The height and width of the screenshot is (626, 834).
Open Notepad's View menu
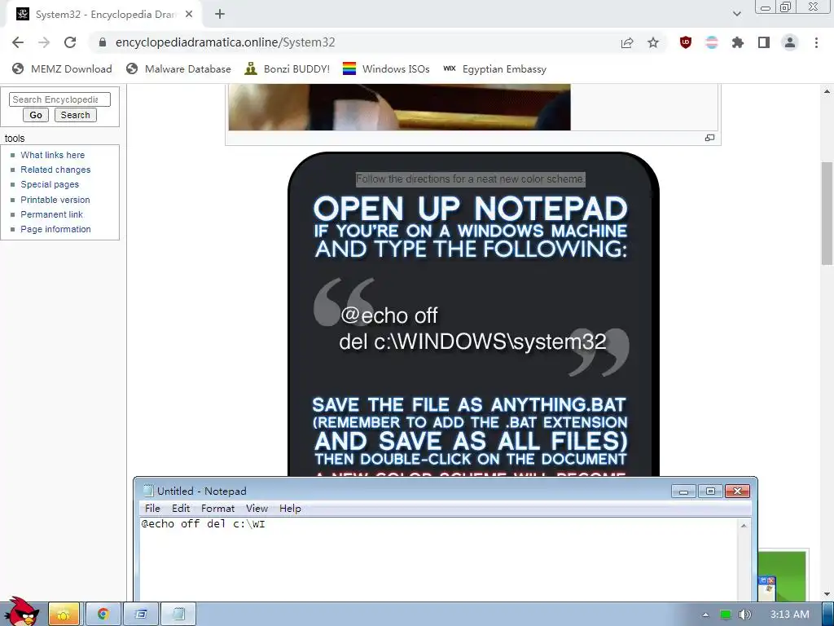[x=257, y=509]
